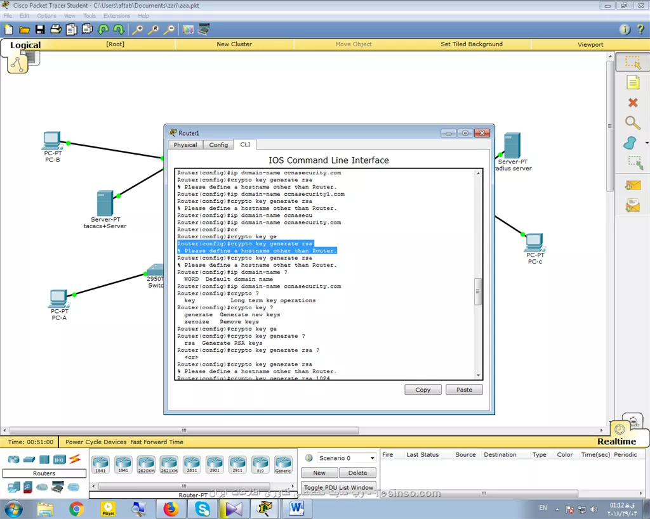Open Google Chrome from the taskbar
Screen dimensions: 650x519
76,509
